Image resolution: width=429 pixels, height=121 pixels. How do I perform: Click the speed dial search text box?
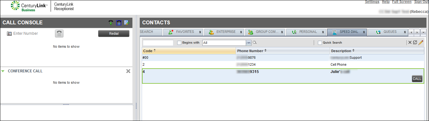tap(158, 43)
